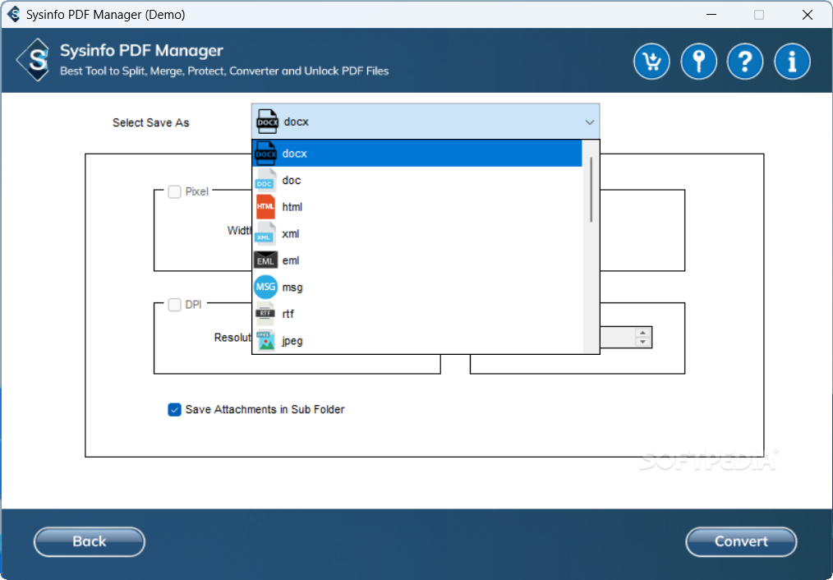Select docx from the format list
This screenshot has height=580, width=833.
(417, 154)
